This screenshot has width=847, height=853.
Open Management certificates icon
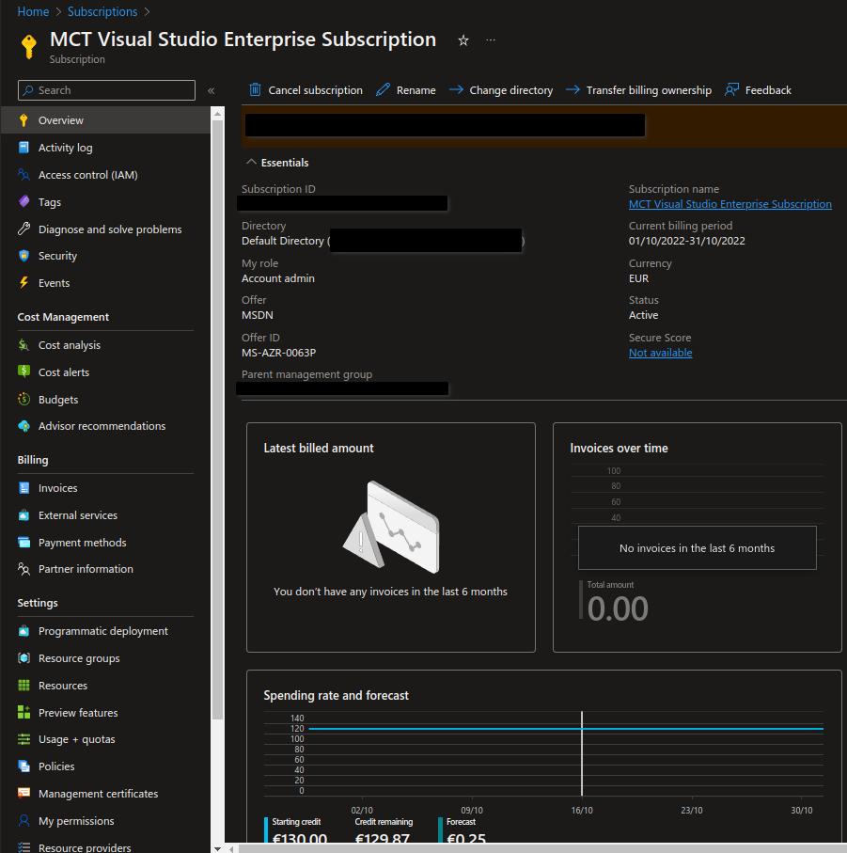pyautogui.click(x=24, y=793)
